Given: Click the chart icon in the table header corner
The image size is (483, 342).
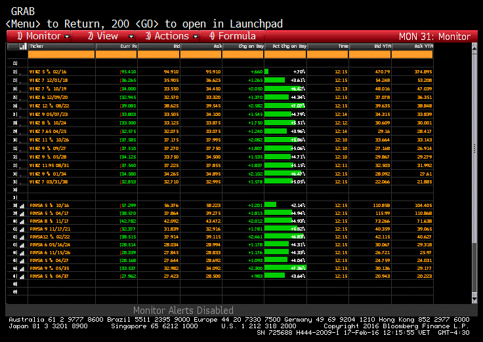Looking at the screenshot, I should tap(22, 47).
